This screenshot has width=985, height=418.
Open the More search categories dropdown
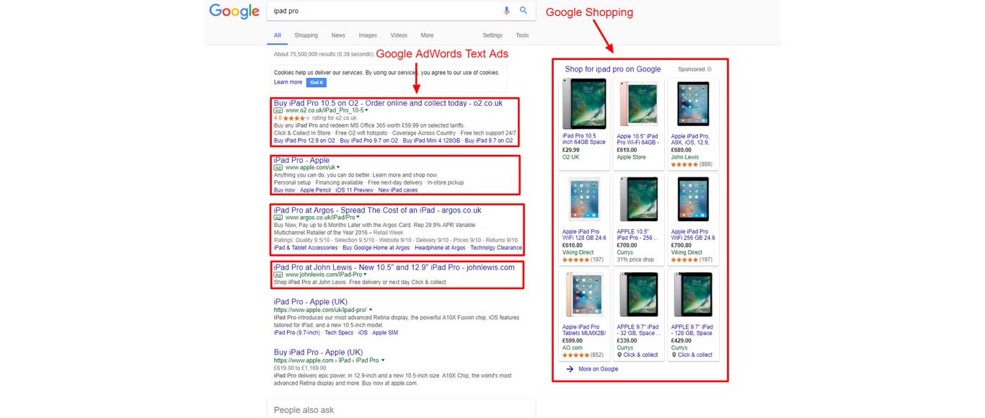(x=427, y=35)
